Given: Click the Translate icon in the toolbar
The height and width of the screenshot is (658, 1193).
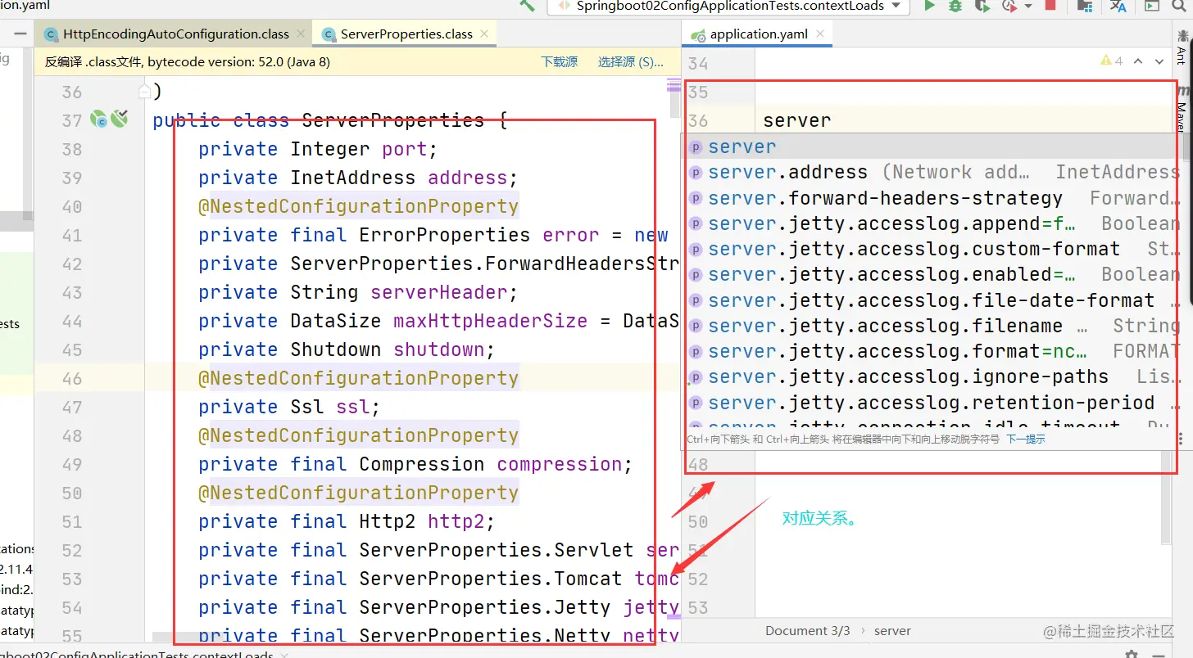Looking at the screenshot, I should (1118, 6).
